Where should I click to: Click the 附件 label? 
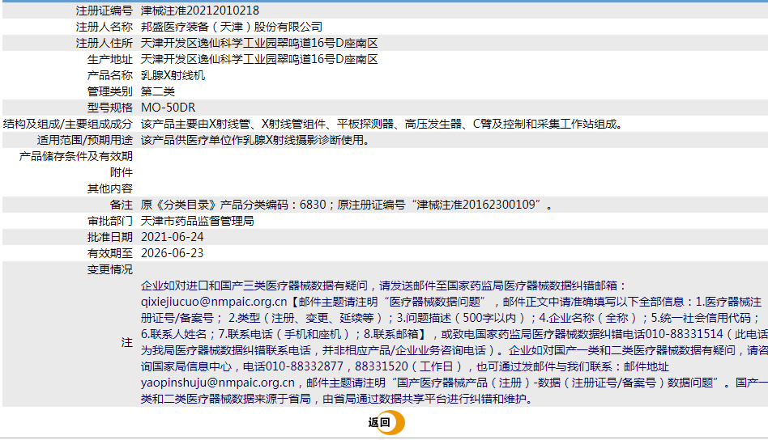point(122,172)
